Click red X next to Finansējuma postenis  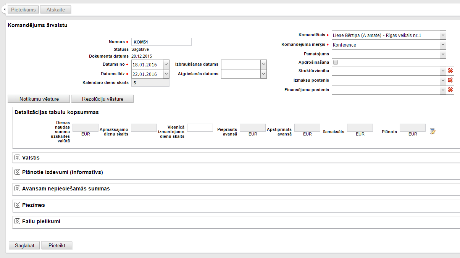(450, 90)
